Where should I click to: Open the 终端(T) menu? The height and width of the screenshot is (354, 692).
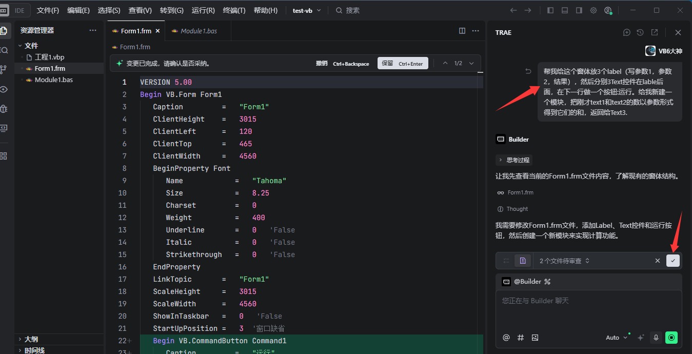[234, 10]
